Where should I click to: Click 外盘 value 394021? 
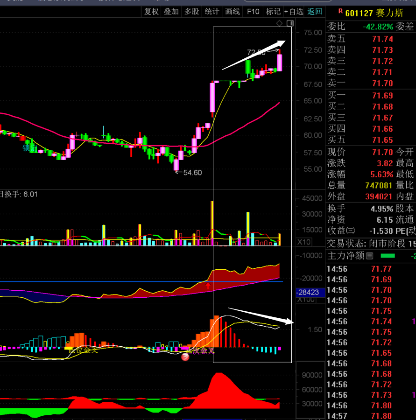(x=379, y=197)
